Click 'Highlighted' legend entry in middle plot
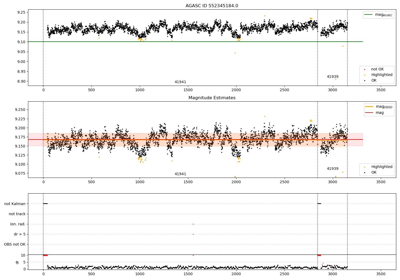This screenshot has width=400, height=280. (x=382, y=167)
